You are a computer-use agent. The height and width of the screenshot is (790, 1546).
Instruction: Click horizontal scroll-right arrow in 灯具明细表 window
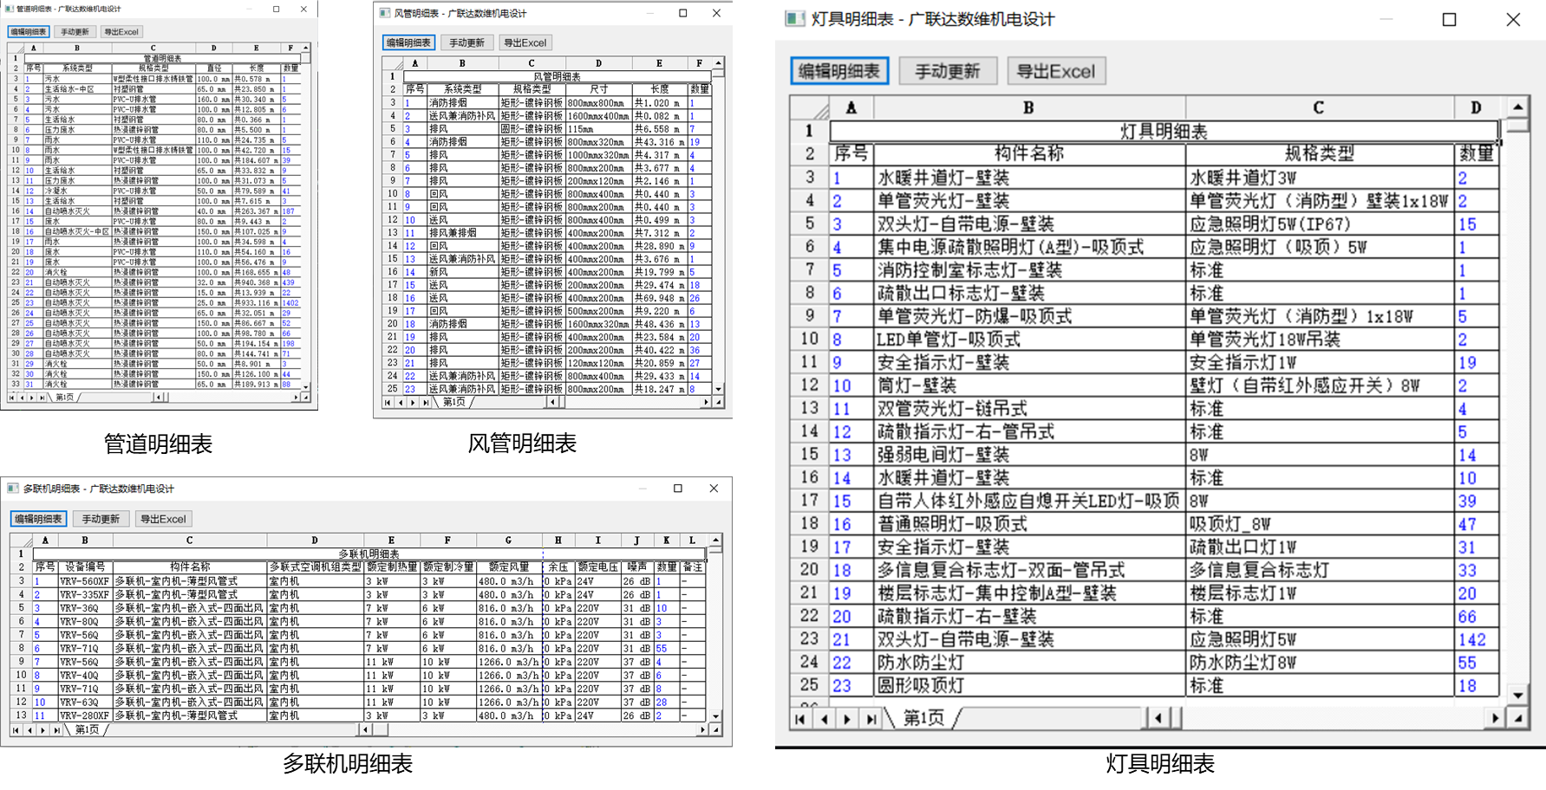(x=1495, y=718)
